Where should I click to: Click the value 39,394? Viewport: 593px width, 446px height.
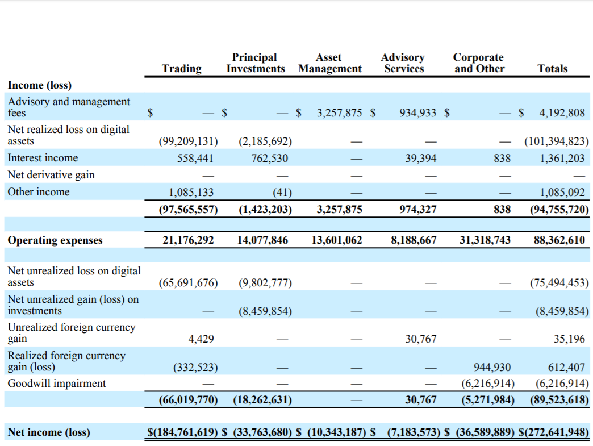coord(421,158)
